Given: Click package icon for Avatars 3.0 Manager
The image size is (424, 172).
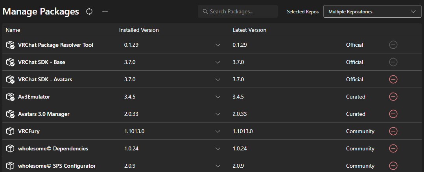Looking at the screenshot, I should (10, 114).
